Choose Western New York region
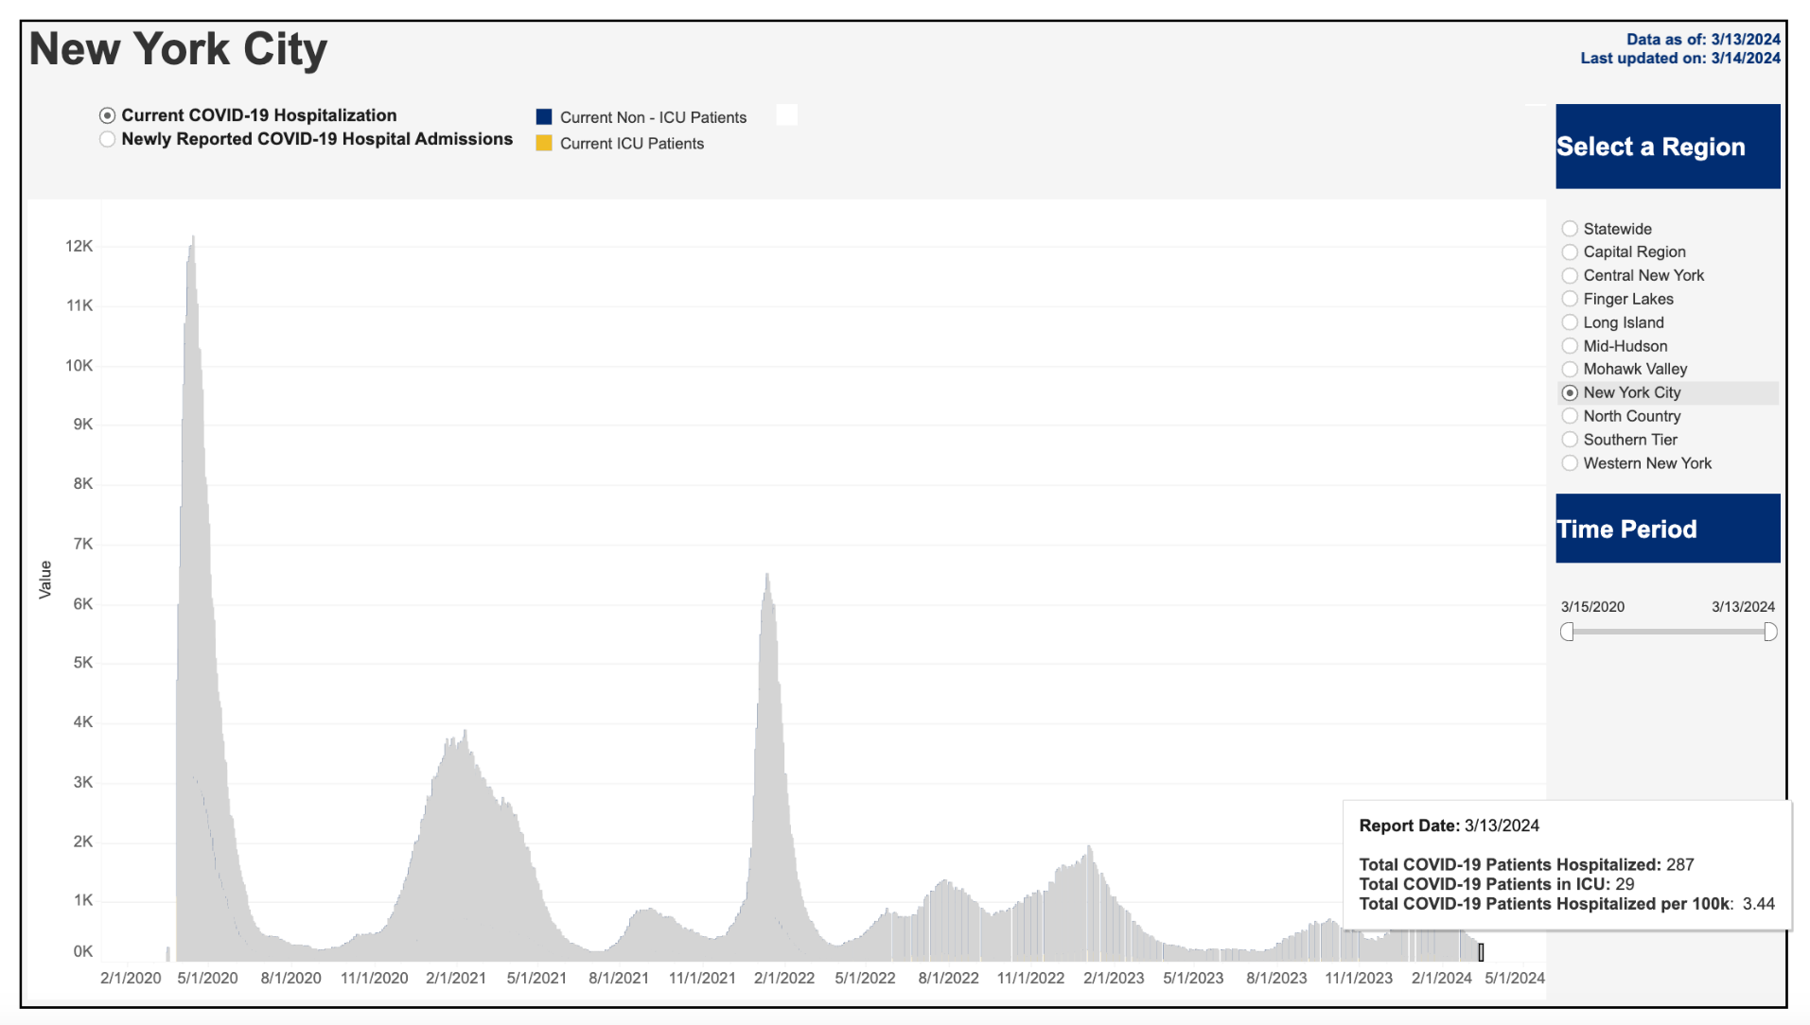1810x1025 pixels. (1570, 463)
